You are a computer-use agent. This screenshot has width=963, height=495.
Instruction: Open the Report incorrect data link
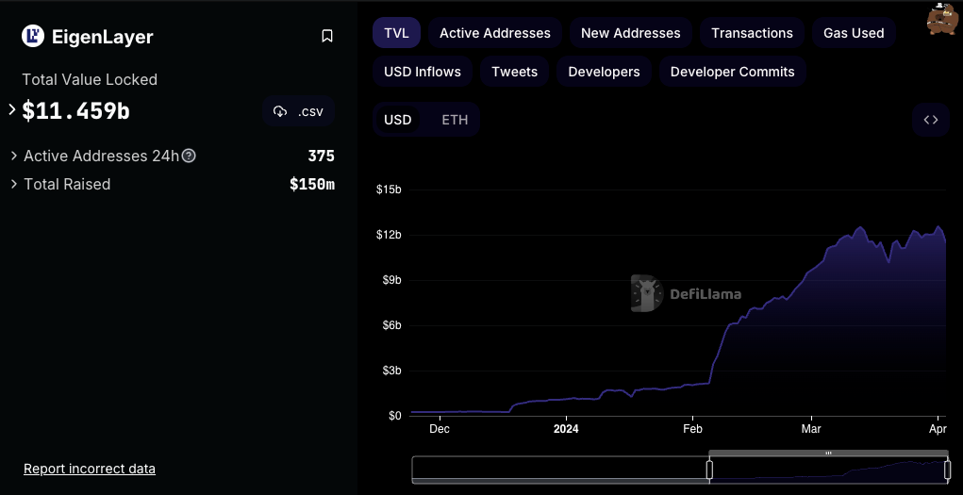90,469
